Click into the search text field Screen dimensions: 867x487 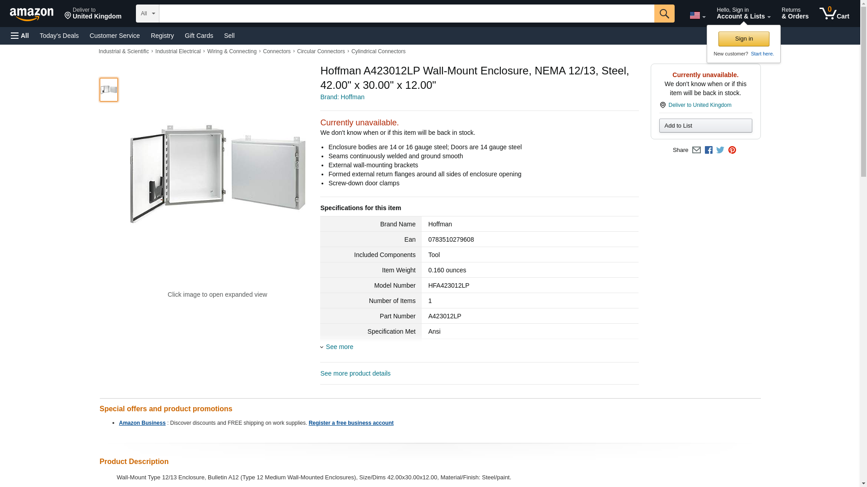pos(406,14)
